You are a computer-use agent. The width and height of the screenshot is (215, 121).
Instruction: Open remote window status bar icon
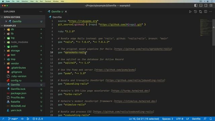pyautogui.click(x=3, y=119)
